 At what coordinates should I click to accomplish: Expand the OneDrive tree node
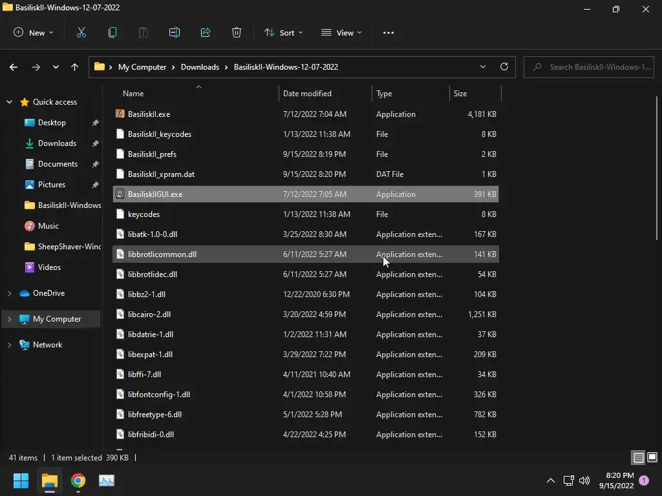pos(9,293)
